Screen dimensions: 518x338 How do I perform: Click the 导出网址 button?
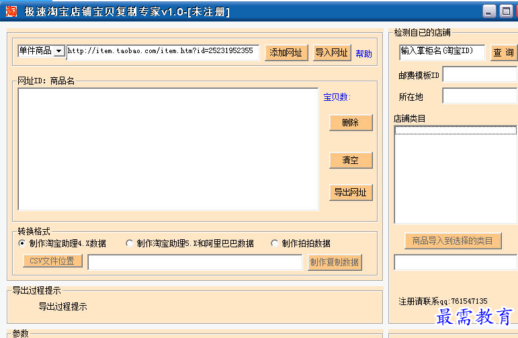[351, 192]
